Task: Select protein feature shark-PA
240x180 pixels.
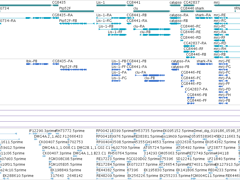Action: click(x=204, y=61)
